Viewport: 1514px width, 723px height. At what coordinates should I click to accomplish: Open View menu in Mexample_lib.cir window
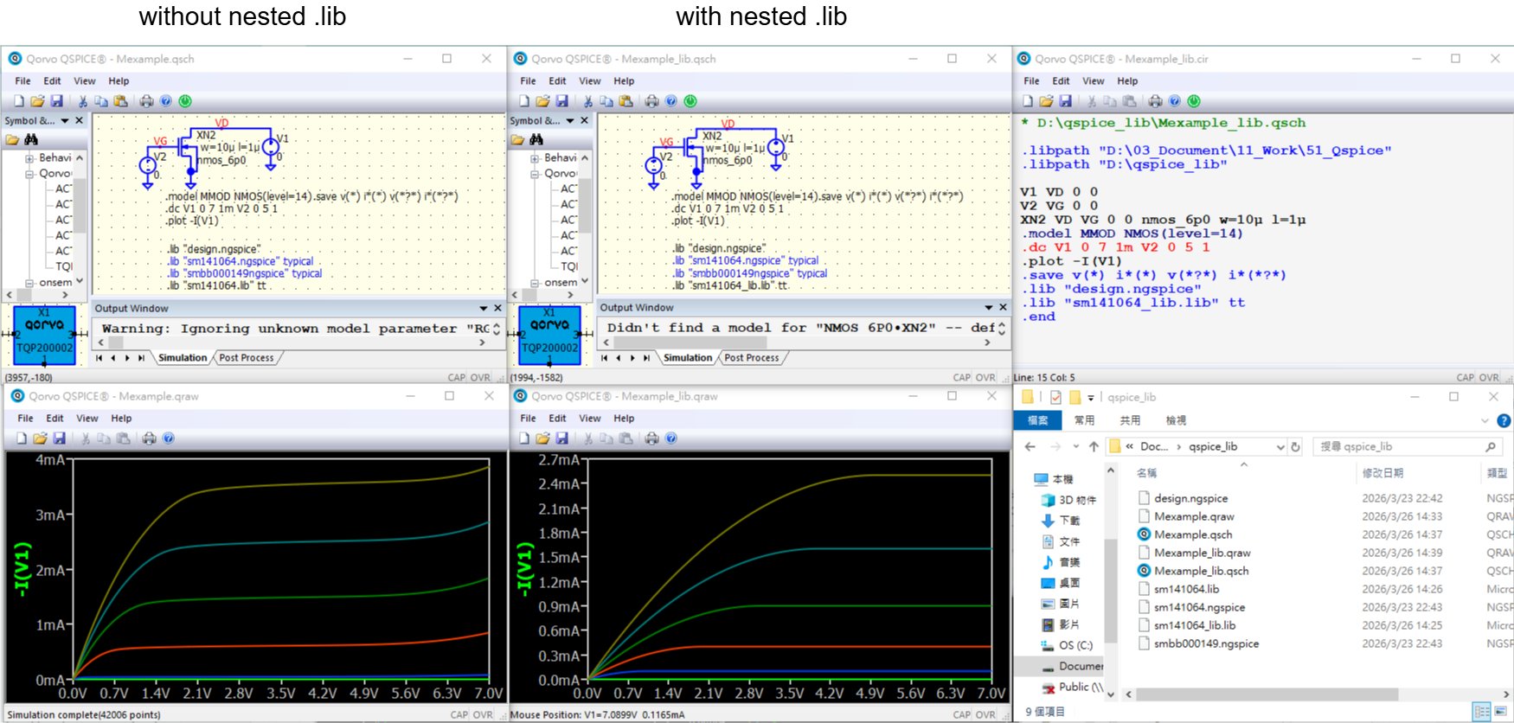[x=1093, y=81]
